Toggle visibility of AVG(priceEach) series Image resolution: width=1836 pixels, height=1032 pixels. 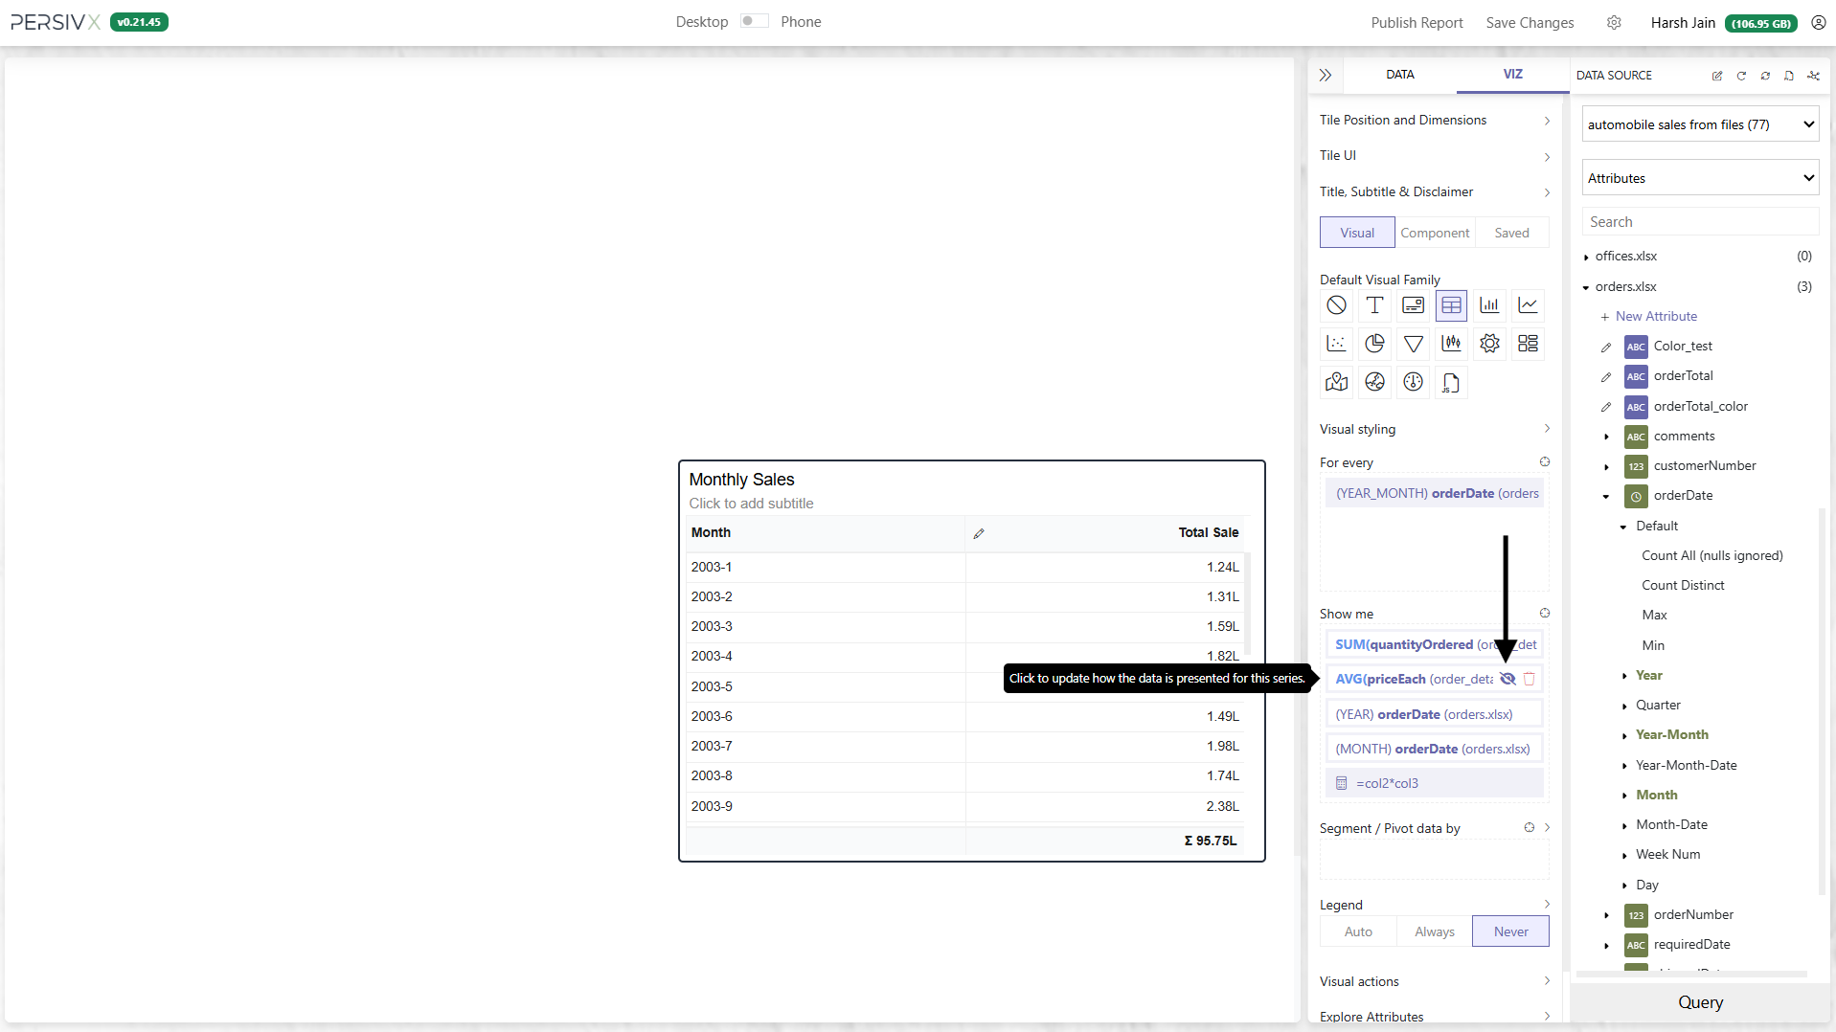pos(1507,679)
